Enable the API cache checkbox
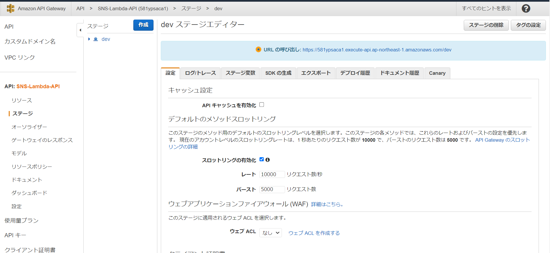The image size is (550, 253). 262,105
